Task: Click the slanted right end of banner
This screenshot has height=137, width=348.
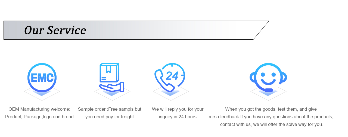Action: [261, 30]
